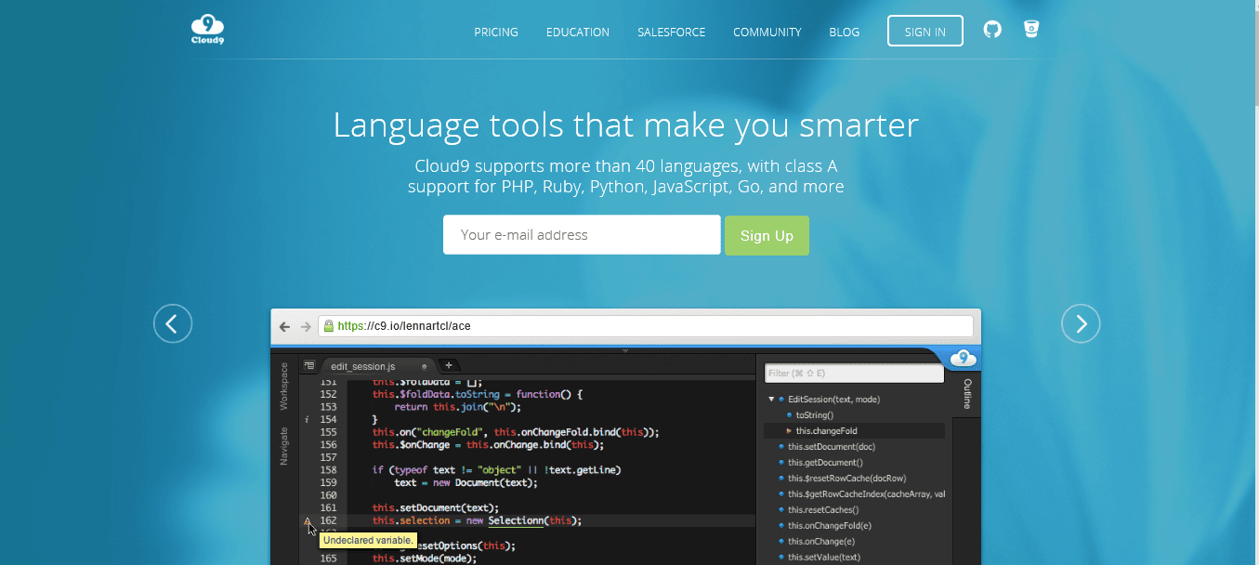Focus the outline Filter box
Image resolution: width=1259 pixels, height=565 pixels.
[854, 373]
